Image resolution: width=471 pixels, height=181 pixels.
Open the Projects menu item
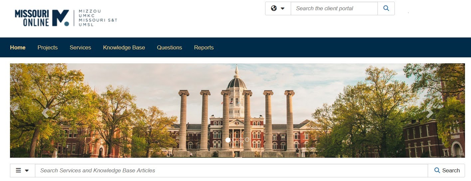48,47
